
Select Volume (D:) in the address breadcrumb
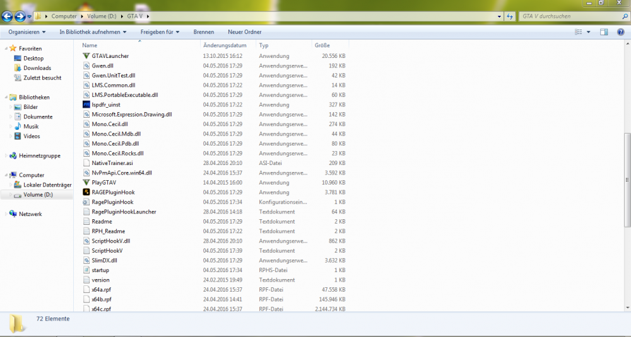click(x=102, y=16)
